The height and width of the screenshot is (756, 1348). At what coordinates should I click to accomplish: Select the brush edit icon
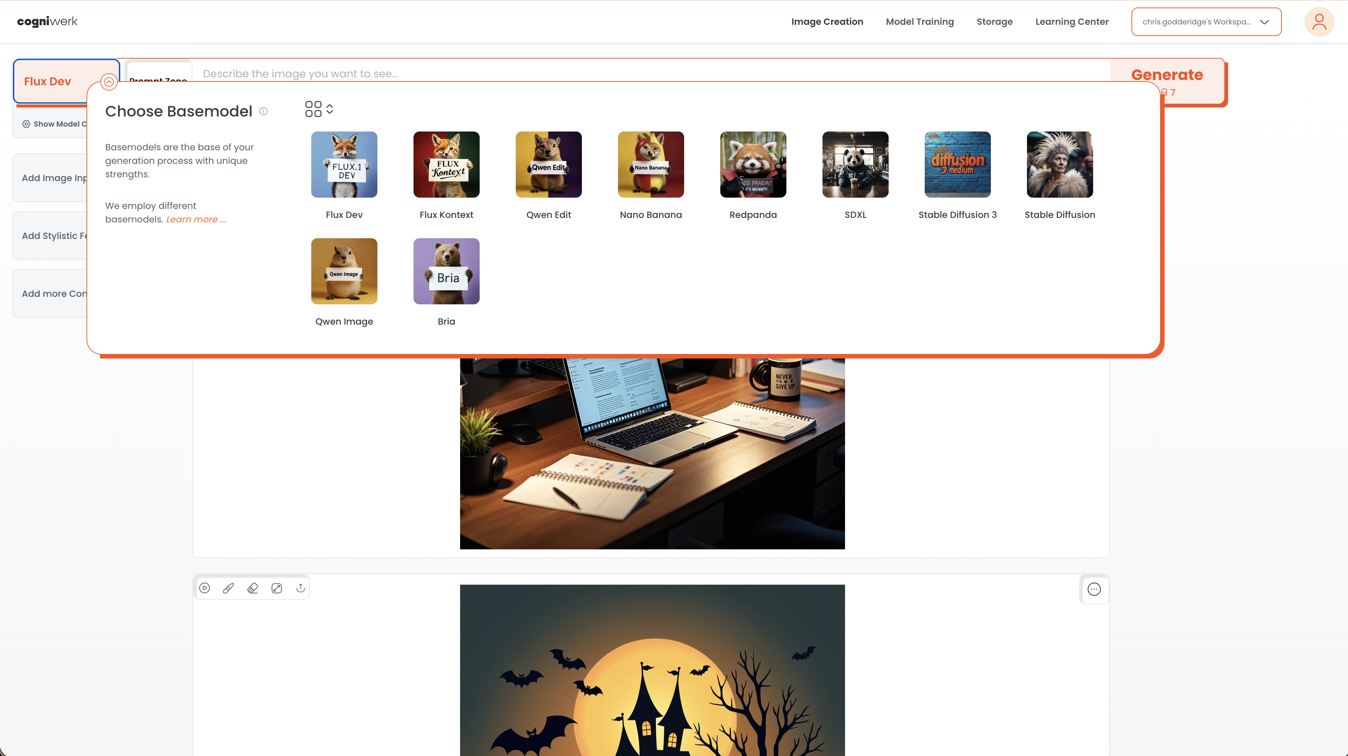click(x=229, y=588)
